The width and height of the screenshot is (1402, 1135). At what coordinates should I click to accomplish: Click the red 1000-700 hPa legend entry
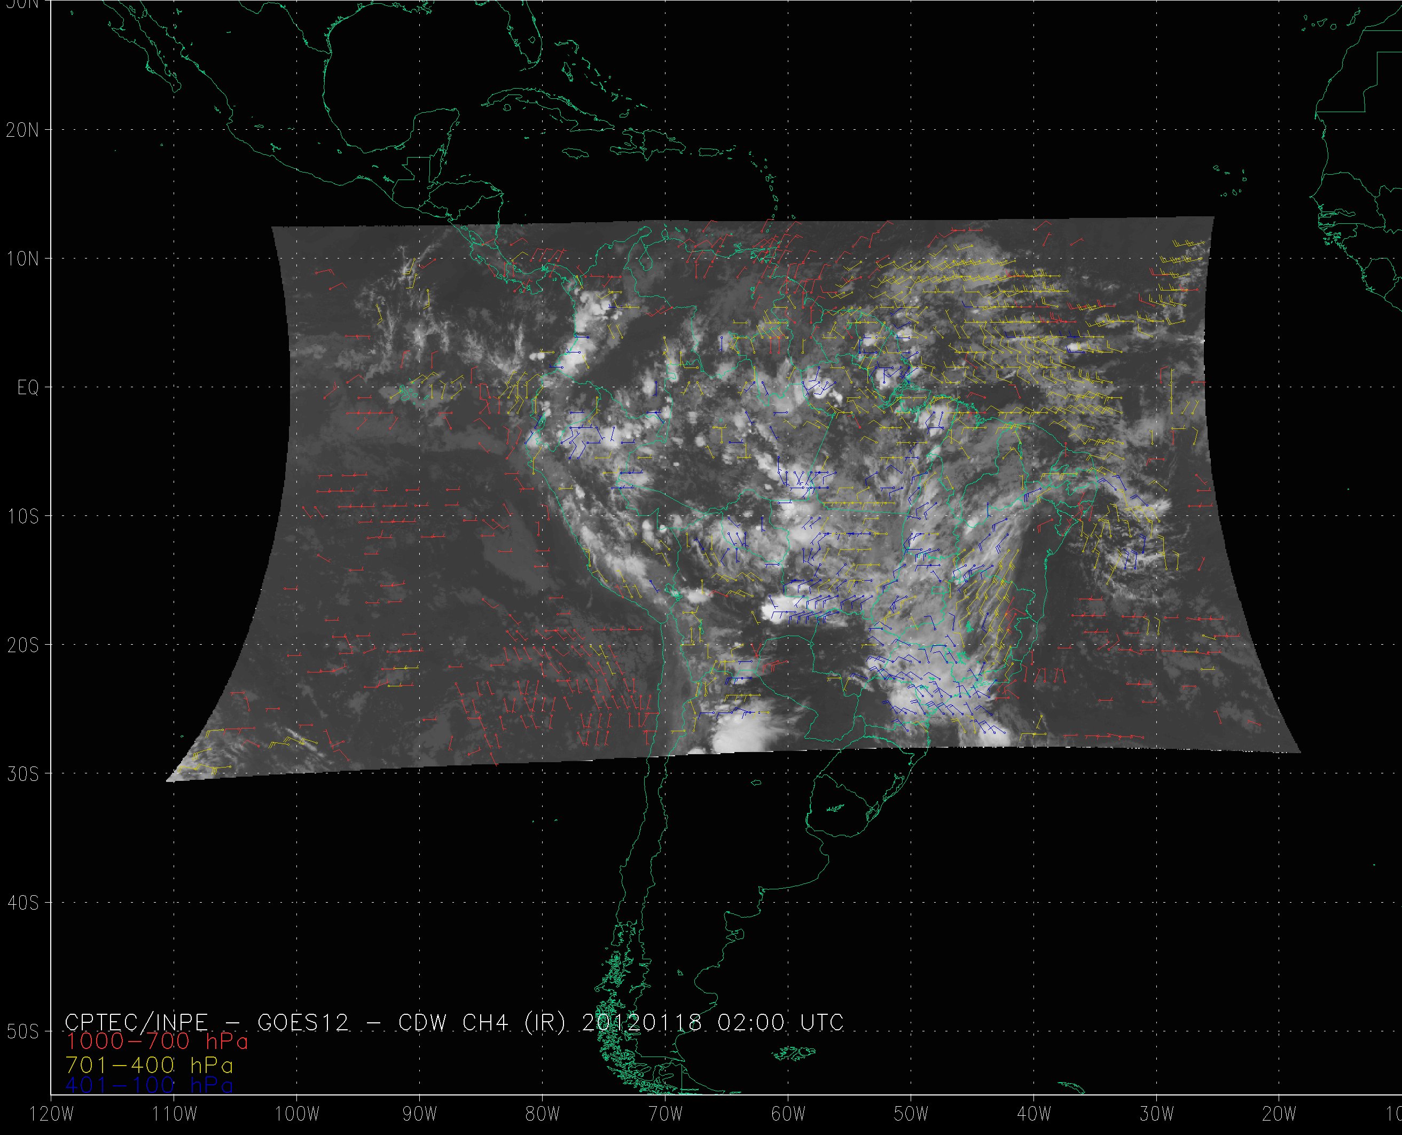157,1042
